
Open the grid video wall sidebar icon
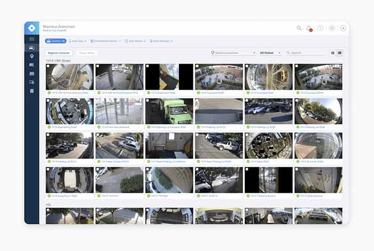point(32,74)
